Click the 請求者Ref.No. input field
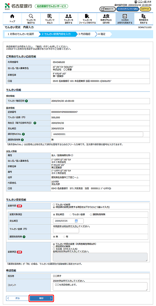Image resolution: width=156 pixels, height=306 pixels. pos(97,134)
